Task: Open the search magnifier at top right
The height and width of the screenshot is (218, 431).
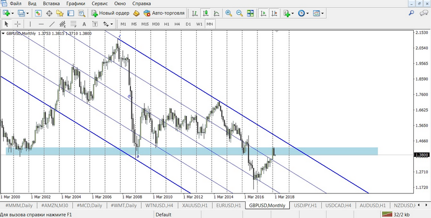Action: (x=412, y=13)
